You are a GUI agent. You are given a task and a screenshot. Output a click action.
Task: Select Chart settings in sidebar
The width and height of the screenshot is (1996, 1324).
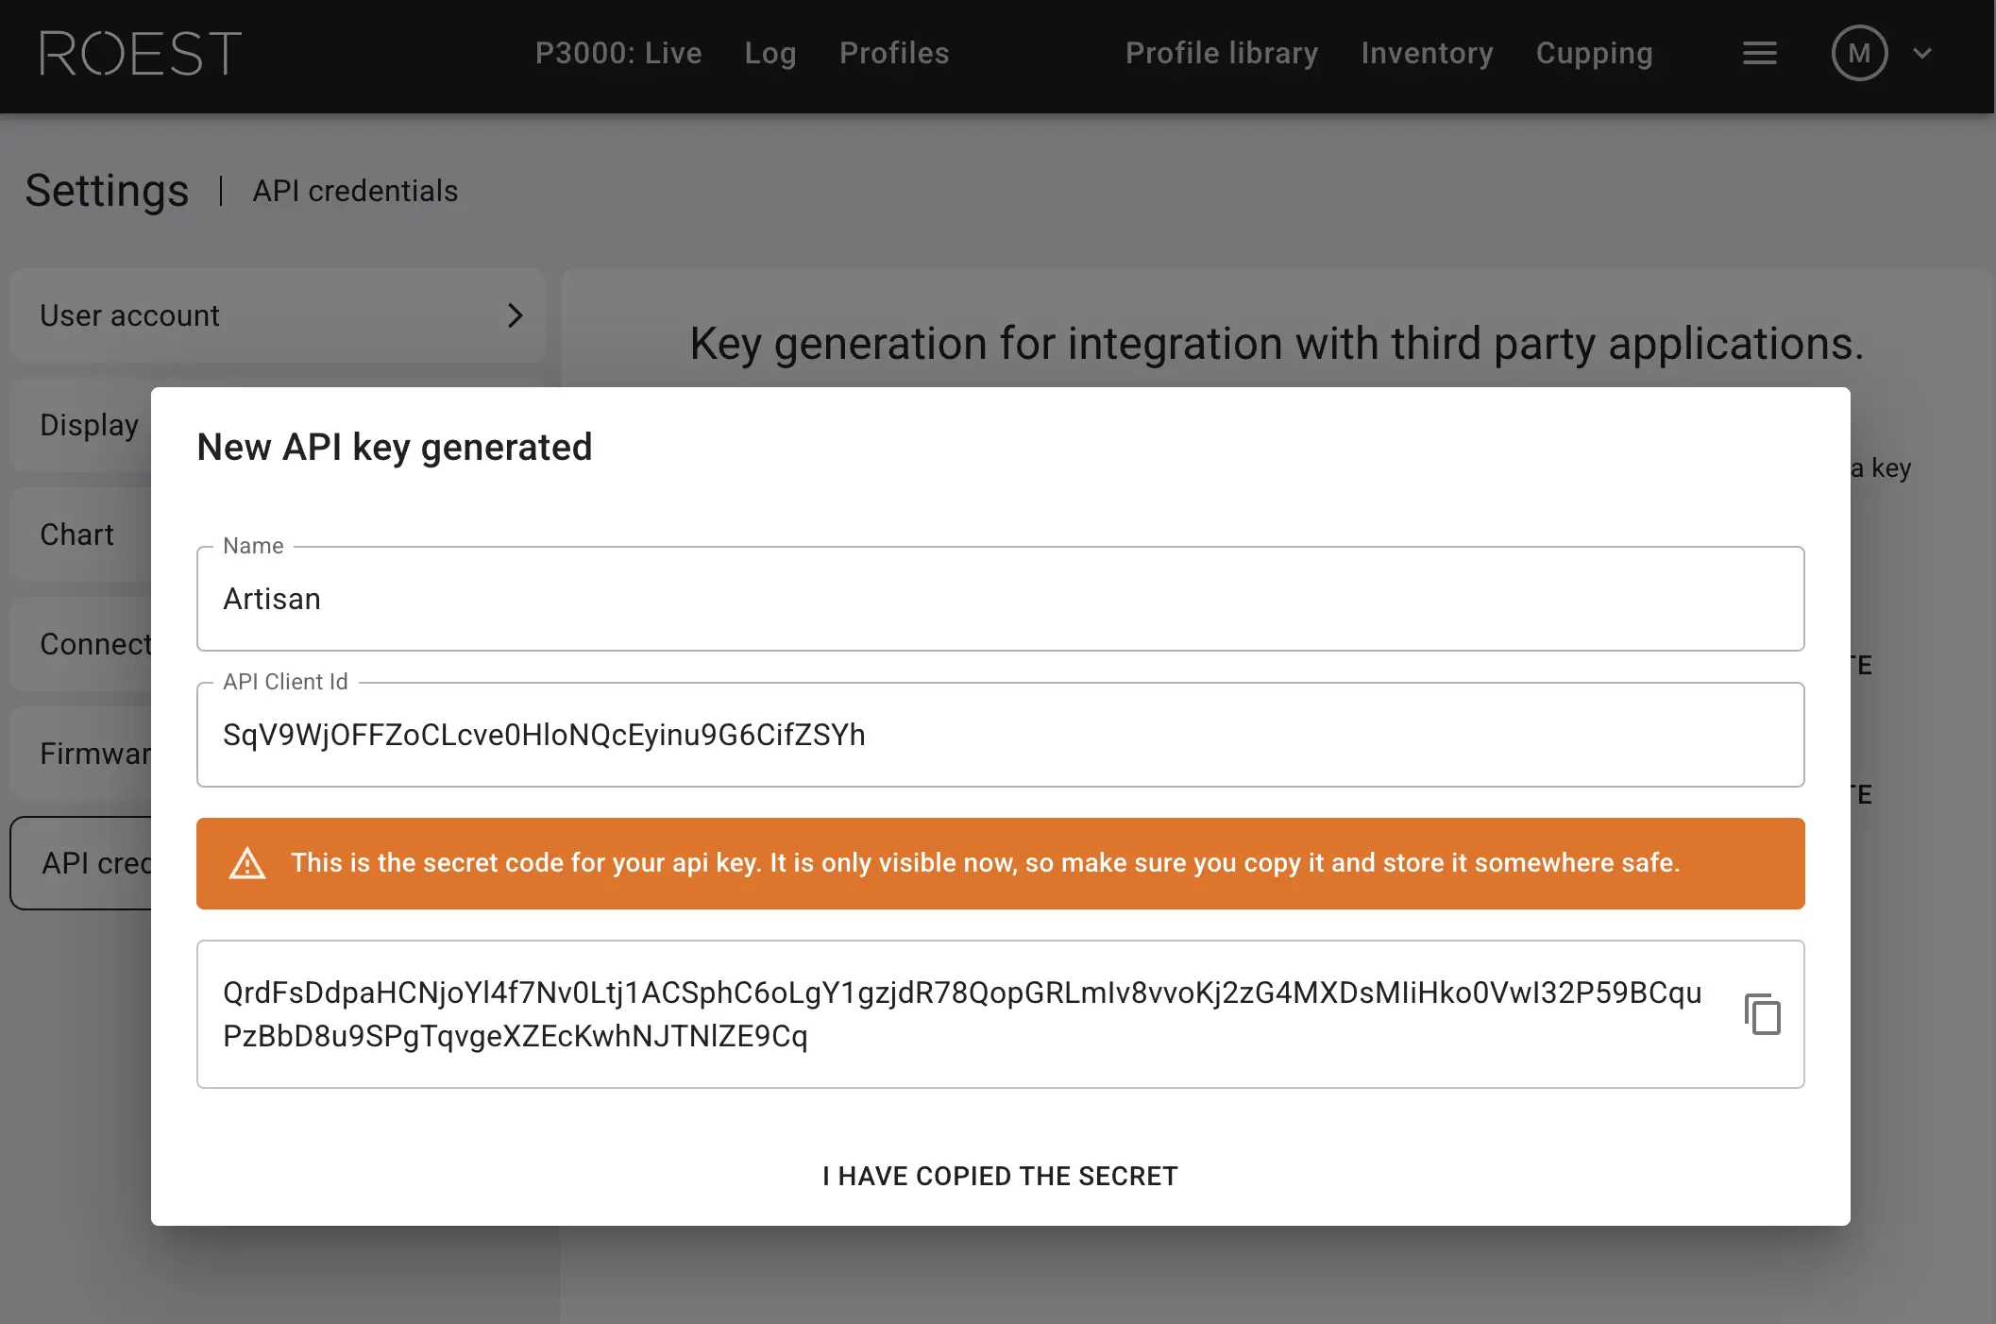point(77,535)
